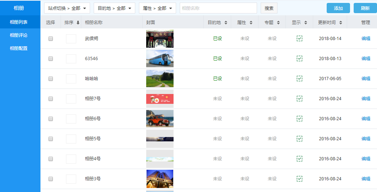
Task: Sort list by 属性 column arrows
Action: (251, 23)
